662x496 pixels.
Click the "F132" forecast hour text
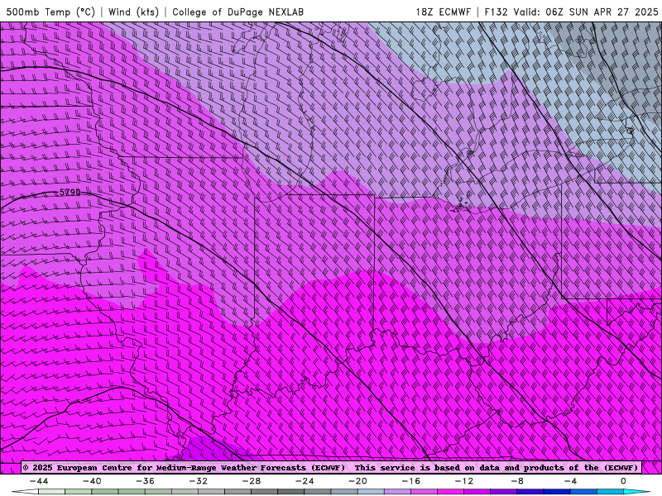(496, 12)
